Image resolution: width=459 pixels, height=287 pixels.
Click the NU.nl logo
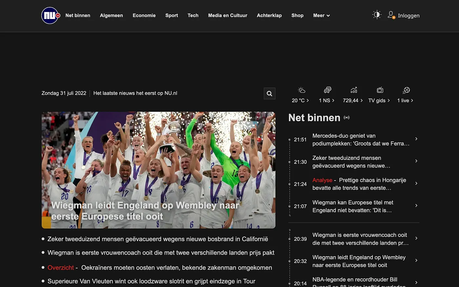point(50,15)
